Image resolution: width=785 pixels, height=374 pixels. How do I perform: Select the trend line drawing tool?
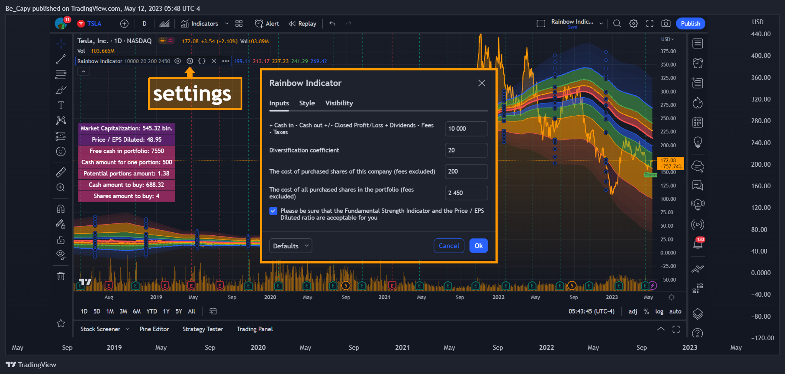(61, 59)
